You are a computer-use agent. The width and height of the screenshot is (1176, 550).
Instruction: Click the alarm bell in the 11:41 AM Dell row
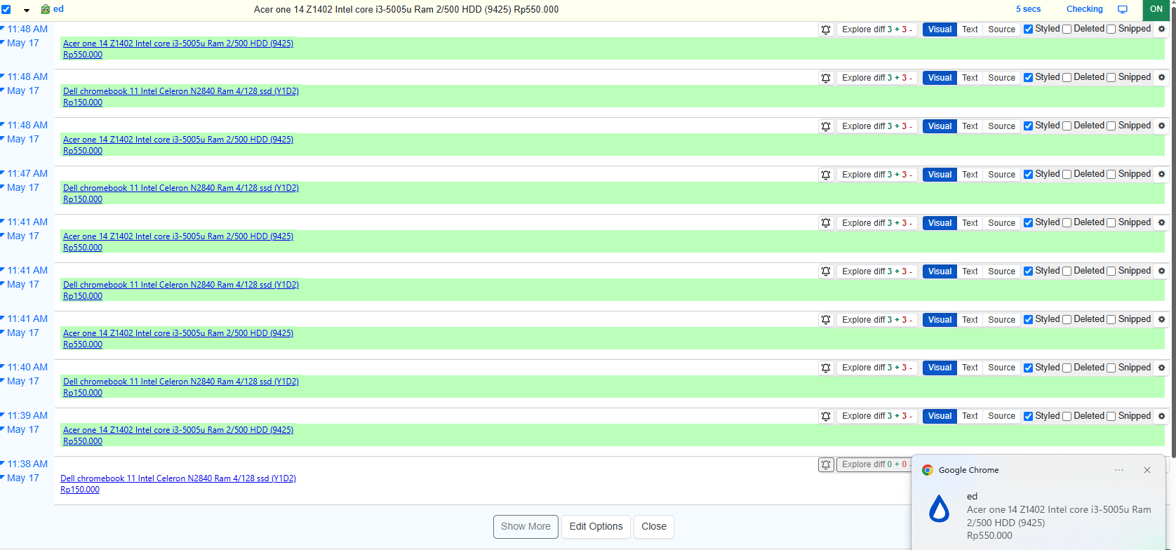(x=826, y=271)
